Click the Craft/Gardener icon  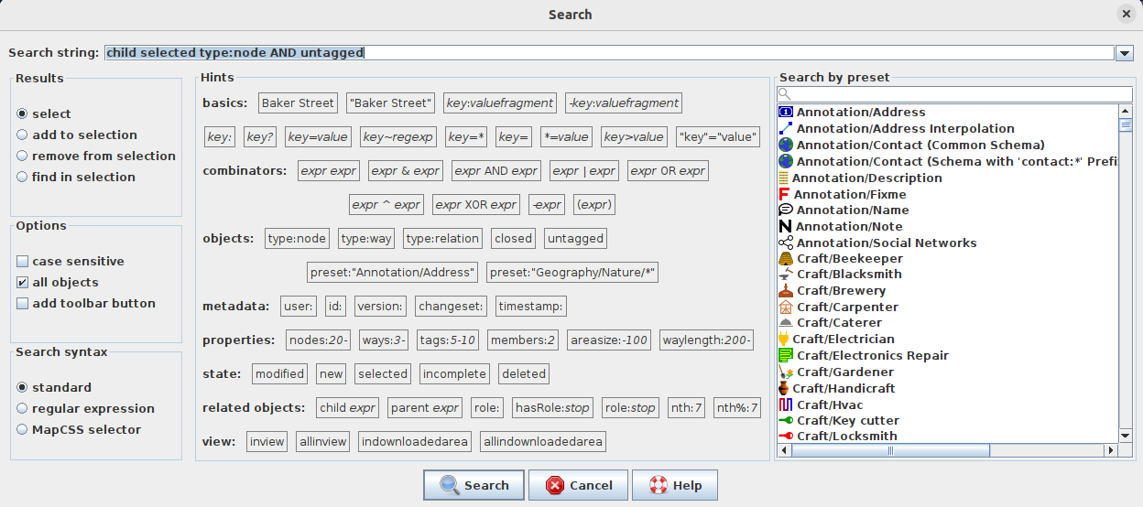pos(785,372)
